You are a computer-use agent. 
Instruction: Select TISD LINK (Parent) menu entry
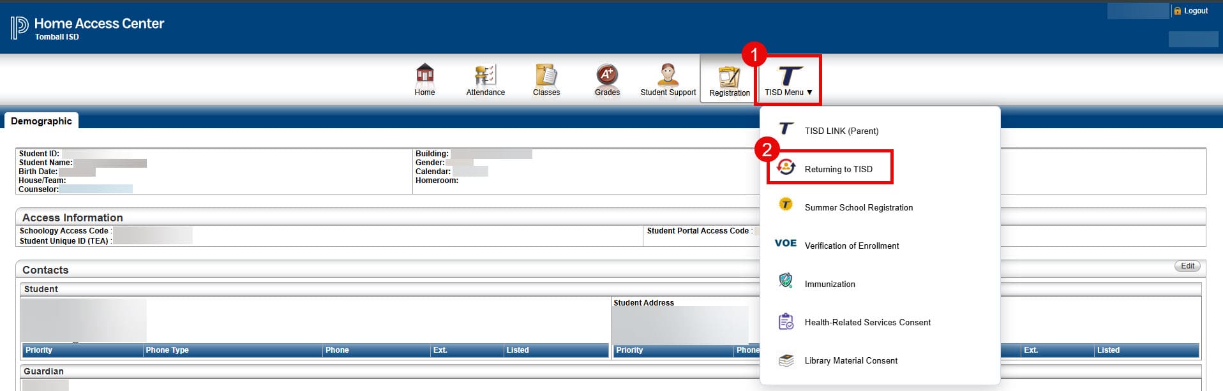[x=841, y=131]
